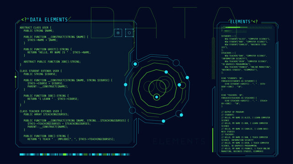Click the RETURN "HELLO, MY NAME IS" line
Image resolution: width=293 pixels, height=164 pixels.
click(59, 52)
